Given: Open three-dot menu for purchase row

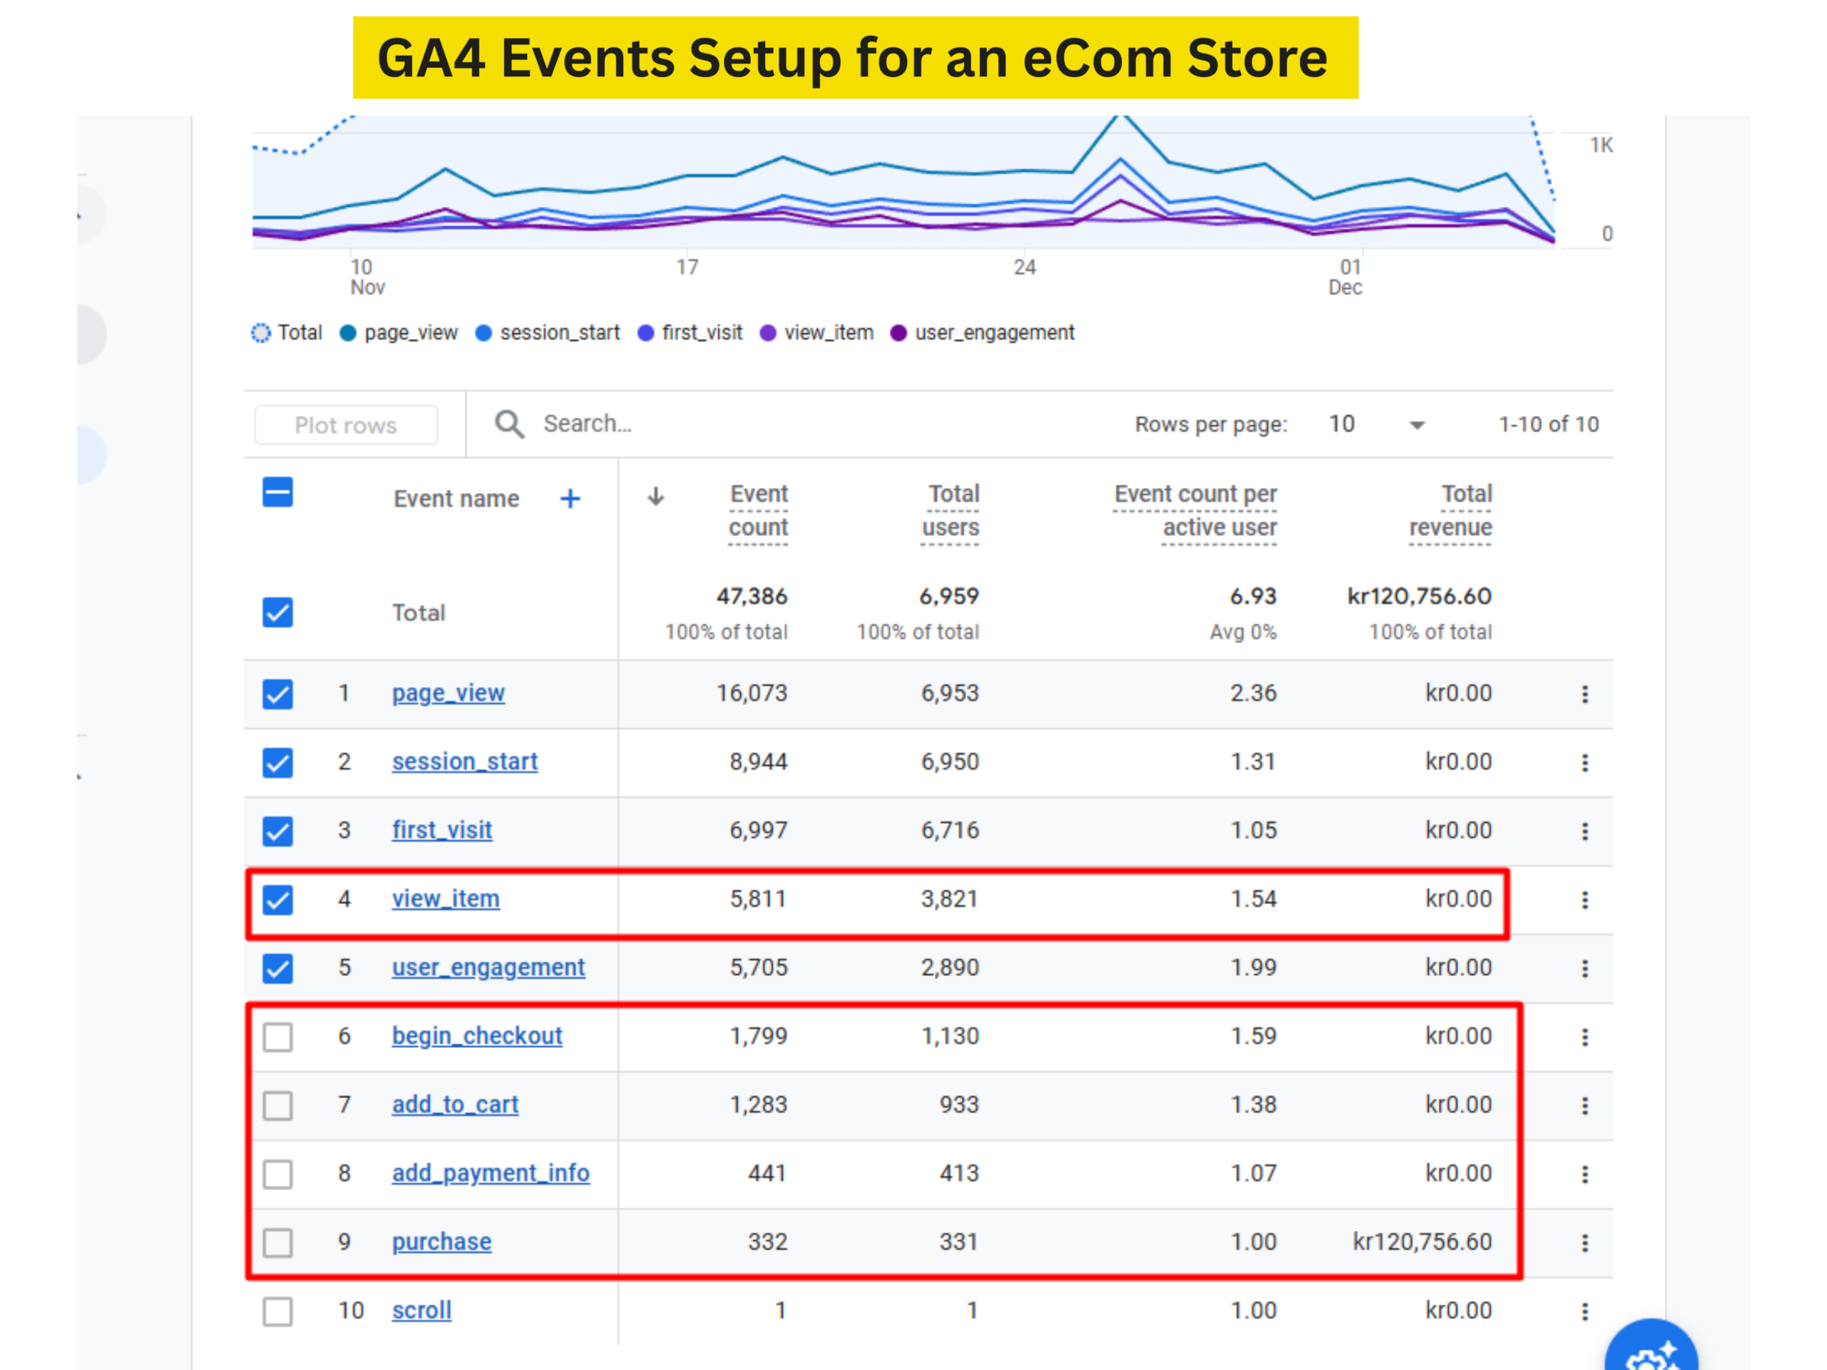Looking at the screenshot, I should (x=1584, y=1242).
